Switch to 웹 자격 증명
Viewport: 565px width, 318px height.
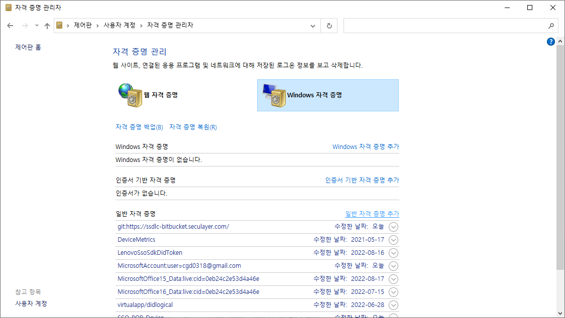pyautogui.click(x=148, y=95)
